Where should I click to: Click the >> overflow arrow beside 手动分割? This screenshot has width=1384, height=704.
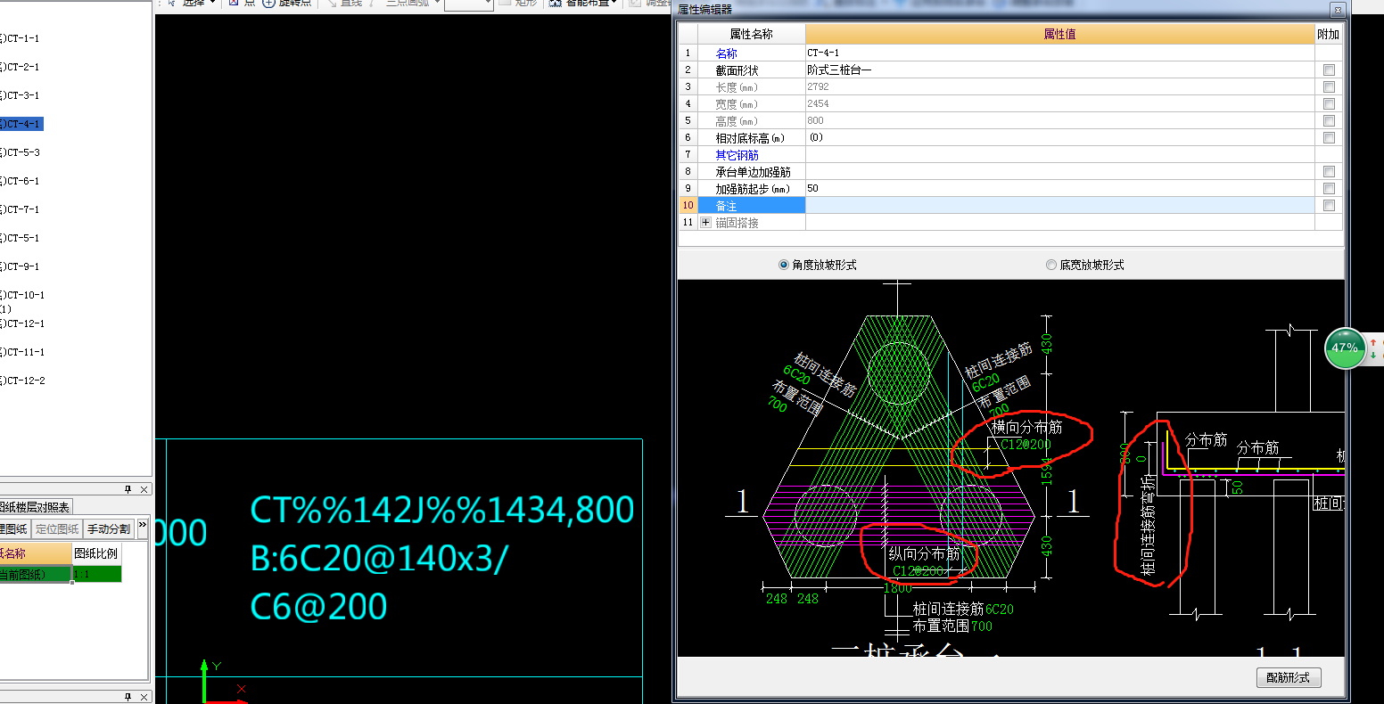tap(142, 527)
